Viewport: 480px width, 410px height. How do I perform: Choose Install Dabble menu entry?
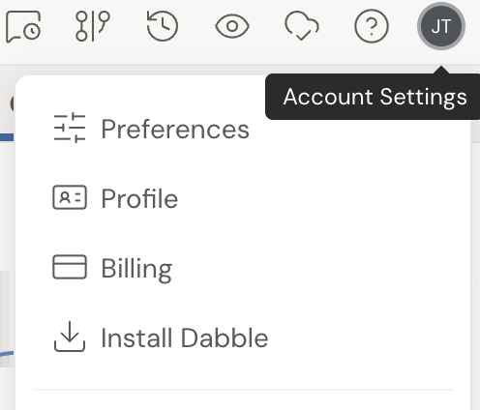(x=243, y=337)
